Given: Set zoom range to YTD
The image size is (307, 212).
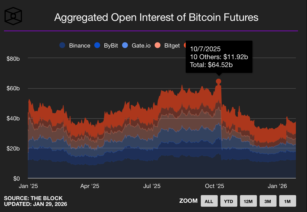Looking at the screenshot, I should pos(228,201).
